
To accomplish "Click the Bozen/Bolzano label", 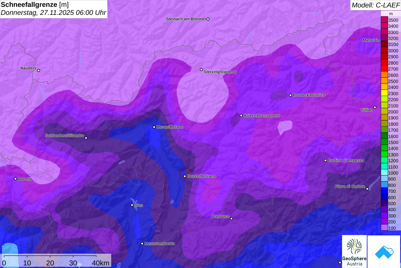I will click(x=202, y=176).
